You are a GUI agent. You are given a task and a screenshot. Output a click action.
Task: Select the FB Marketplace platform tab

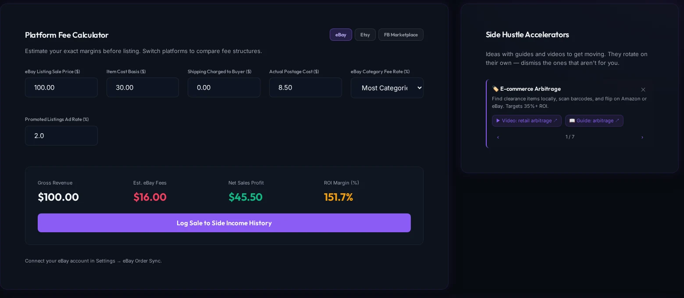pyautogui.click(x=401, y=35)
